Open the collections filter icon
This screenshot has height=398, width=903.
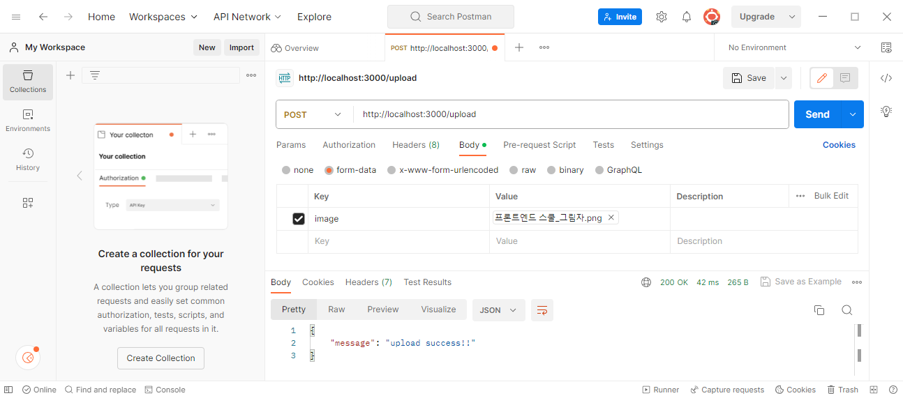pos(95,75)
